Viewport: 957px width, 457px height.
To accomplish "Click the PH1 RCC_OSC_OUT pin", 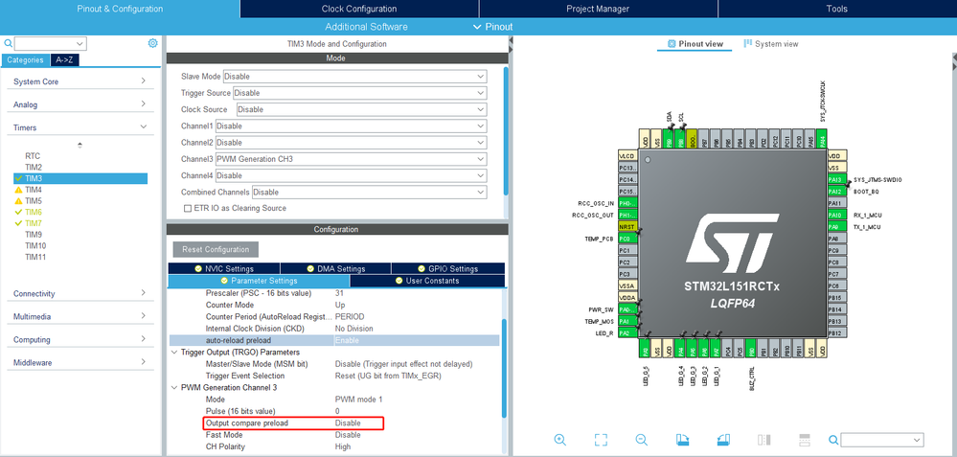I will click(627, 215).
